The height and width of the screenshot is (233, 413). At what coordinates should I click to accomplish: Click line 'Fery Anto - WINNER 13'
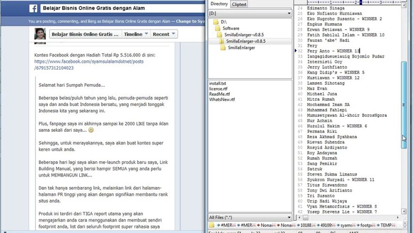click(333, 51)
